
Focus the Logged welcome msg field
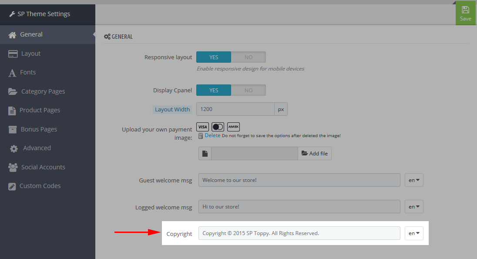(299, 207)
